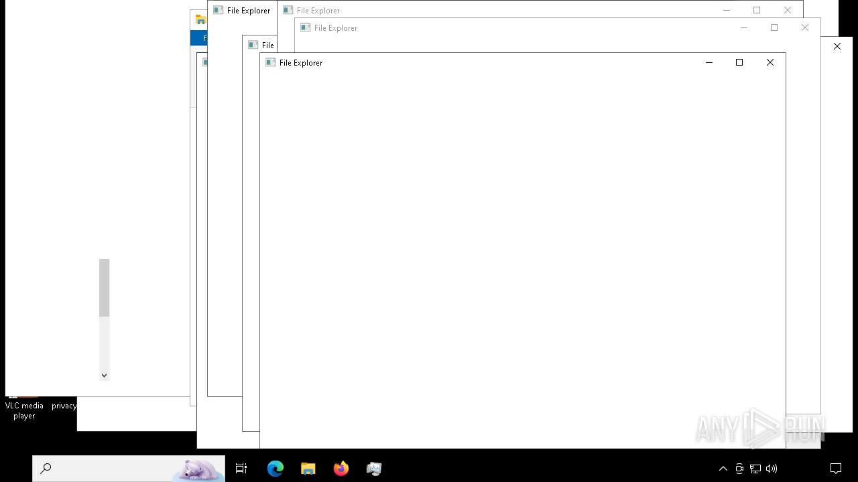Screen dimensions: 858x482
Task: Close the second File Explorer window behind
Action: coord(804,27)
